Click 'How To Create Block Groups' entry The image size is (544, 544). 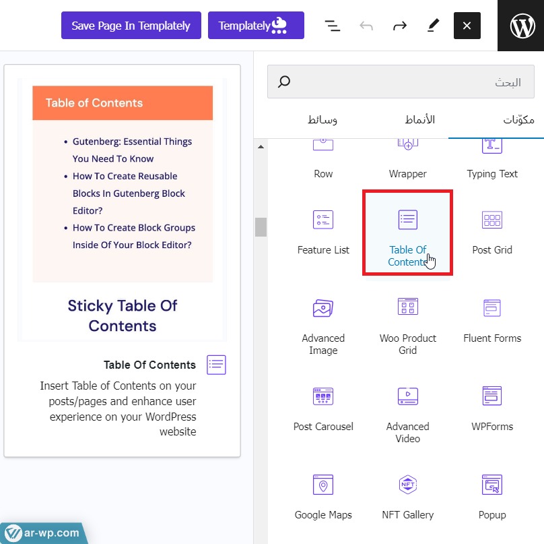tap(133, 236)
